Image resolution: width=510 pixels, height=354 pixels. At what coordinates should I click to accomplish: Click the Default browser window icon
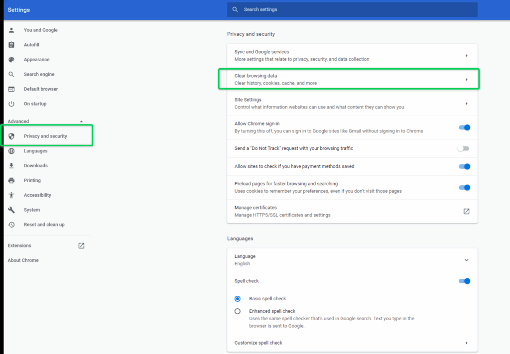pos(11,89)
